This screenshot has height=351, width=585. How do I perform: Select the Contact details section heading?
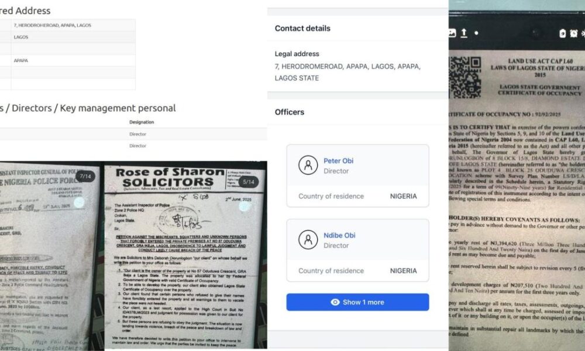pyautogui.click(x=302, y=28)
